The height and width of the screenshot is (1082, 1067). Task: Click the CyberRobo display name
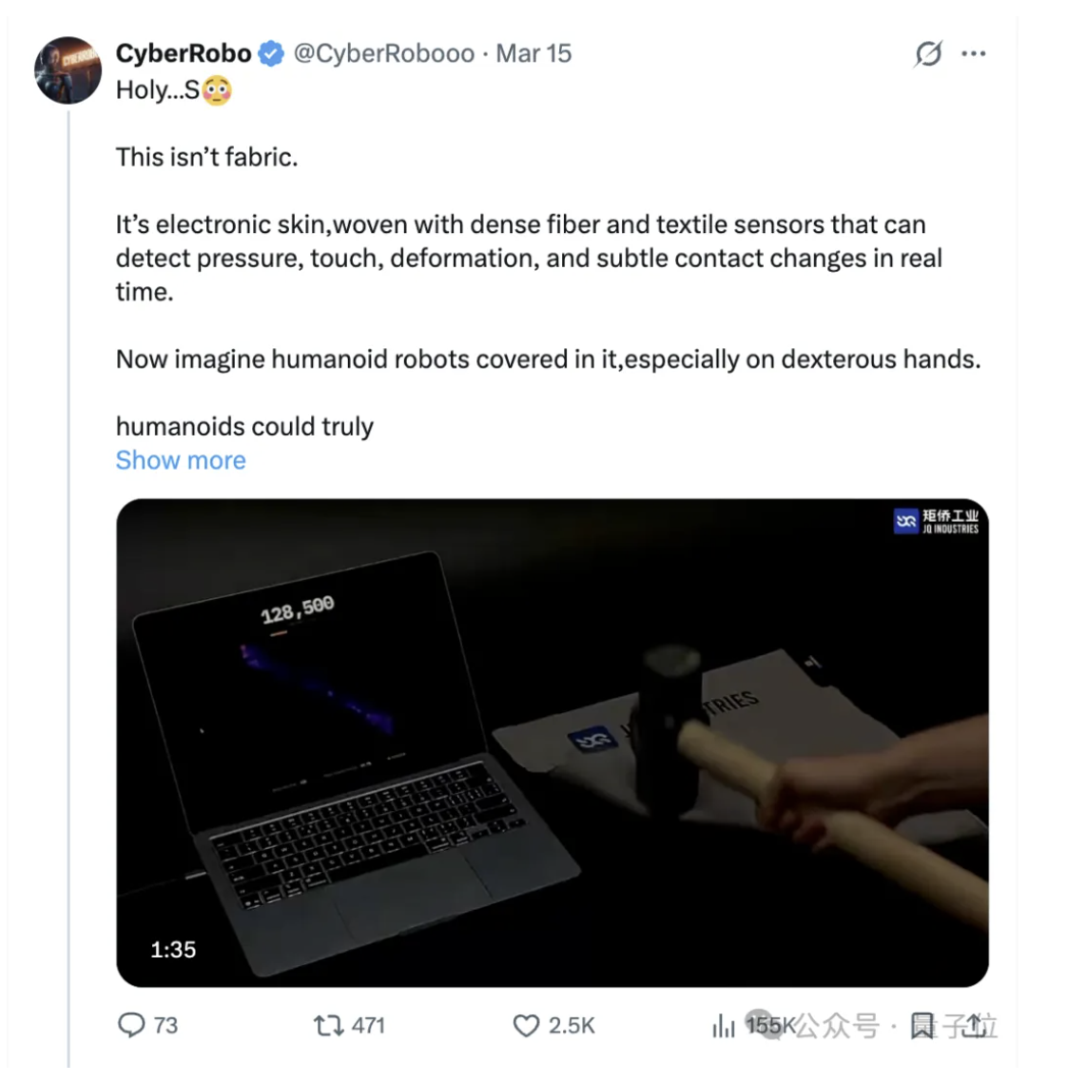184,53
